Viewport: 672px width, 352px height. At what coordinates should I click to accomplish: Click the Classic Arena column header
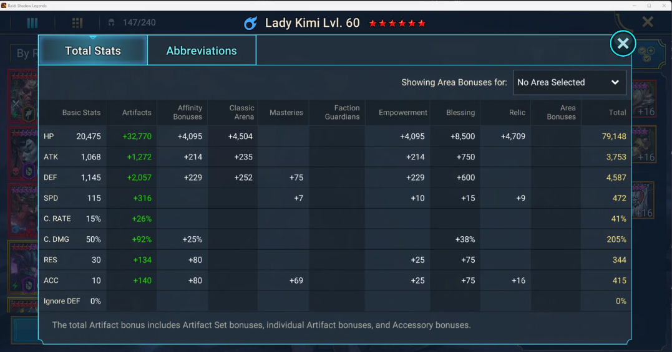[241, 113]
